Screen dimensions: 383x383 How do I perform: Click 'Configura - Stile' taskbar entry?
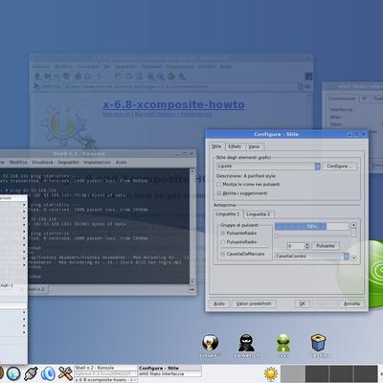169,368
